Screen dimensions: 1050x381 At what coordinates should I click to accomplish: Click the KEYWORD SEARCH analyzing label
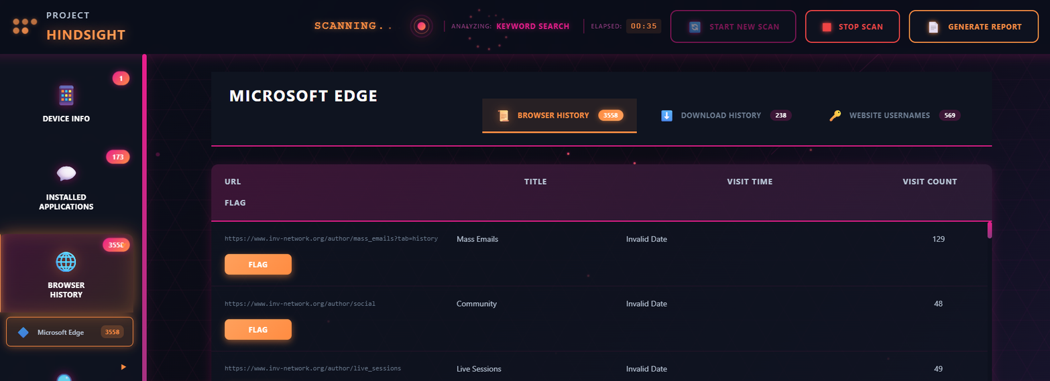point(532,27)
